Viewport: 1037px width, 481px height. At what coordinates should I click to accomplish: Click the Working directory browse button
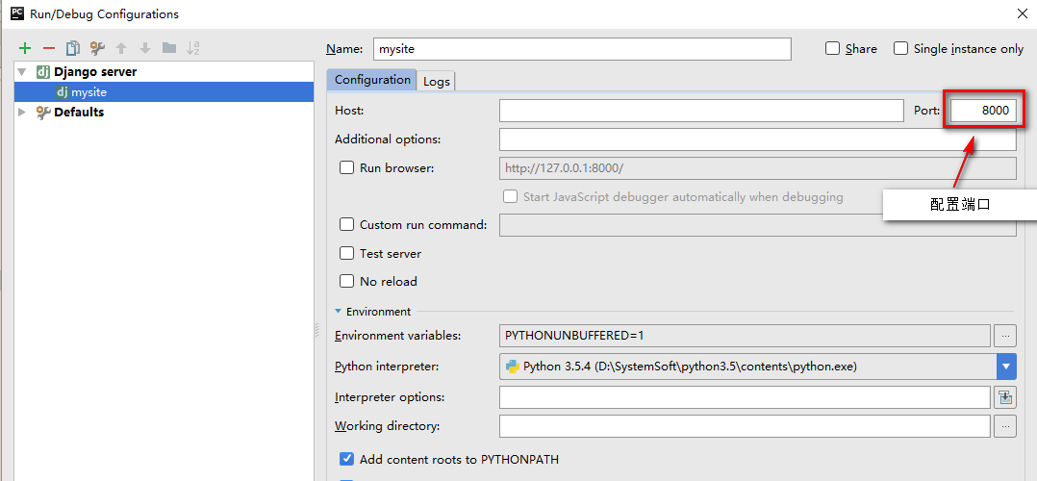coord(1006,426)
